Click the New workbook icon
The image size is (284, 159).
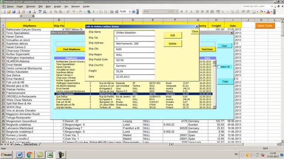click(4, 12)
